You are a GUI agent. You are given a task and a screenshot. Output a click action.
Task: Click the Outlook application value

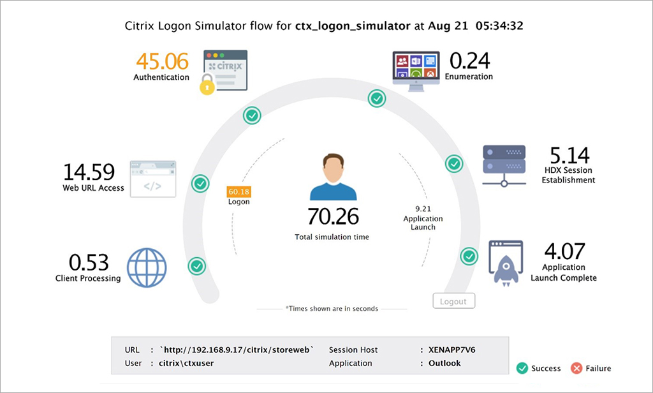click(x=444, y=363)
